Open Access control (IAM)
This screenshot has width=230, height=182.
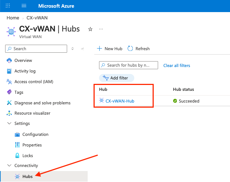pos(34,82)
